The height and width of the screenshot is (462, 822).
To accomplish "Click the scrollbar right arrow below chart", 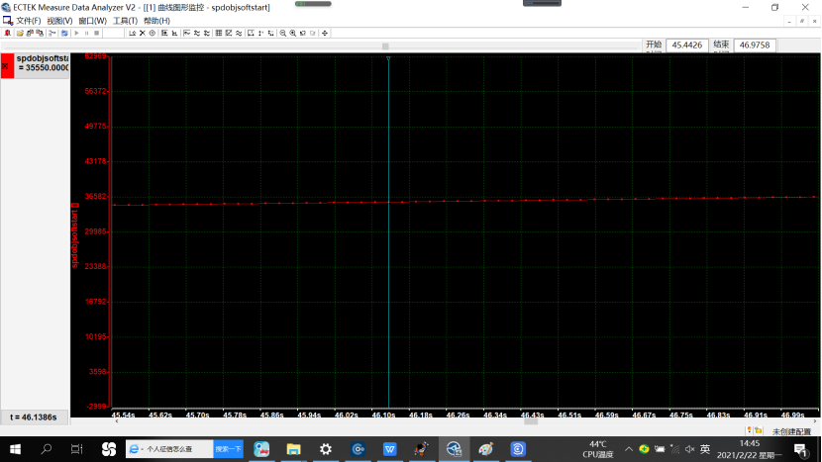I will pos(815,421).
